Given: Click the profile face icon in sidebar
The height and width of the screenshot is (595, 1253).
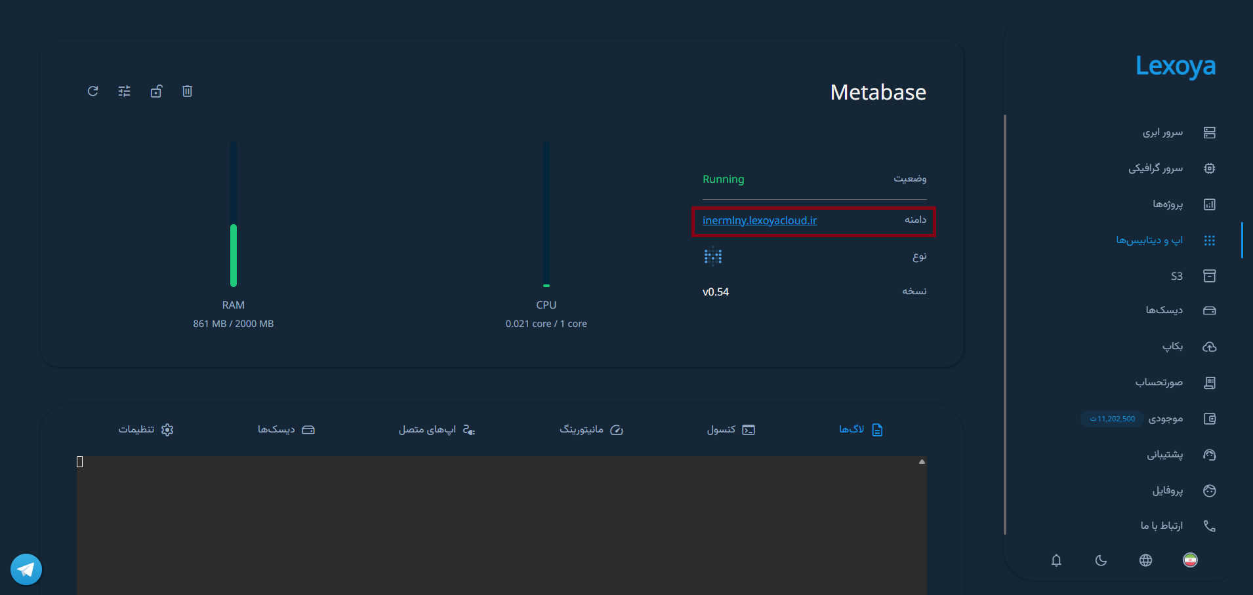Looking at the screenshot, I should tap(1210, 491).
